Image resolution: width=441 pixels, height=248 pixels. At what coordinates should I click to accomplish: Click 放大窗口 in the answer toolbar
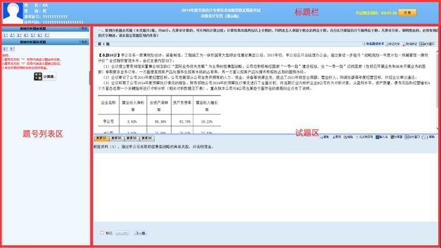412,137
